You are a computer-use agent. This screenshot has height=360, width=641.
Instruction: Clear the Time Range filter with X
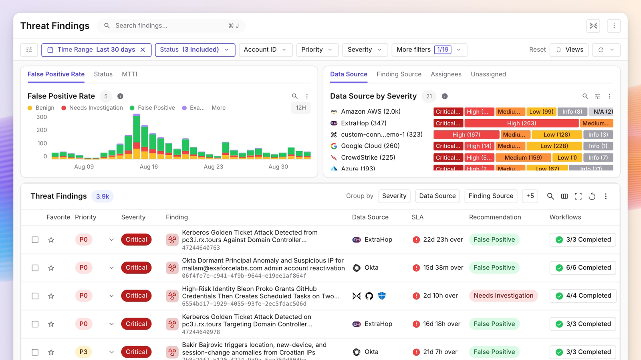tap(143, 50)
